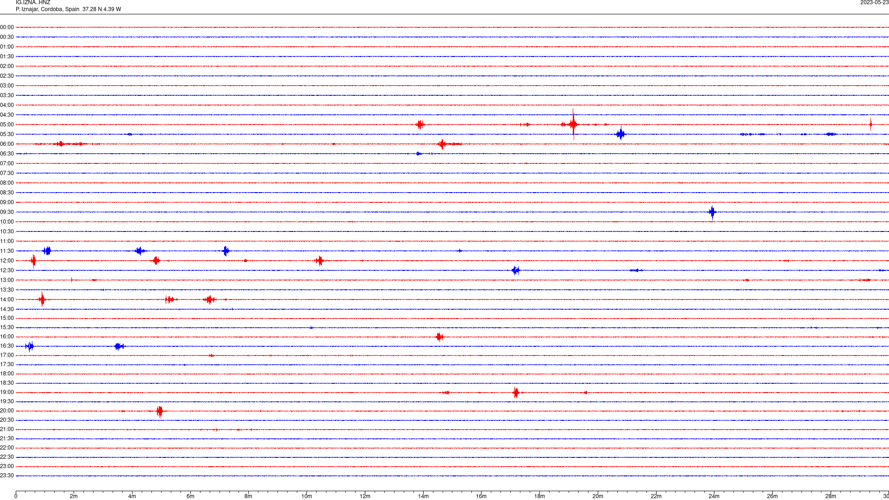Click the 18m tick on time axis
This screenshot has height=500, width=889.
tap(539, 496)
